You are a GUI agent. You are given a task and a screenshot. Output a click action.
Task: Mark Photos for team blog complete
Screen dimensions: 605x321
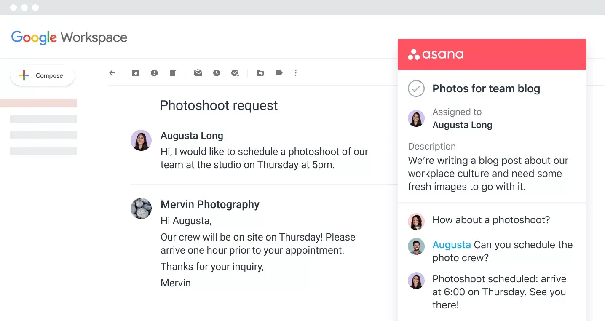(416, 88)
